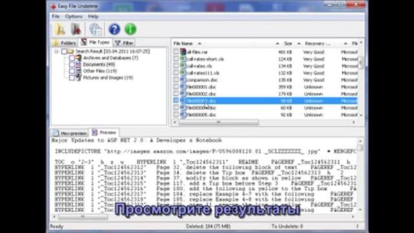Screen dimensions: 414x233
Task: Tick the checkbox for comparison.doc
Action: (176, 80)
